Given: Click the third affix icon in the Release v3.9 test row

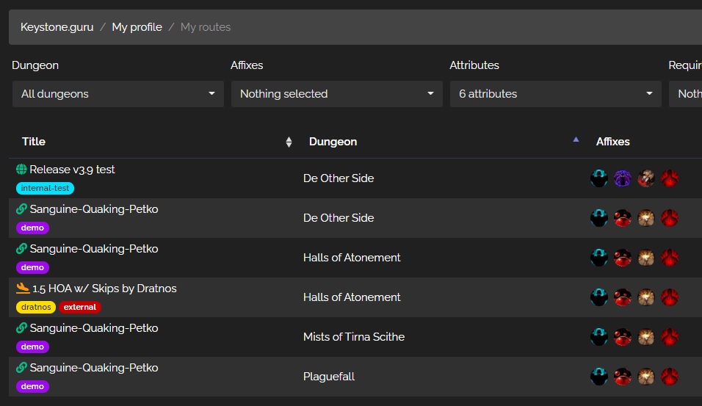Looking at the screenshot, I should tap(646, 178).
